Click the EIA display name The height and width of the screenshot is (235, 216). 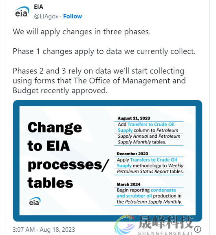(x=39, y=7)
